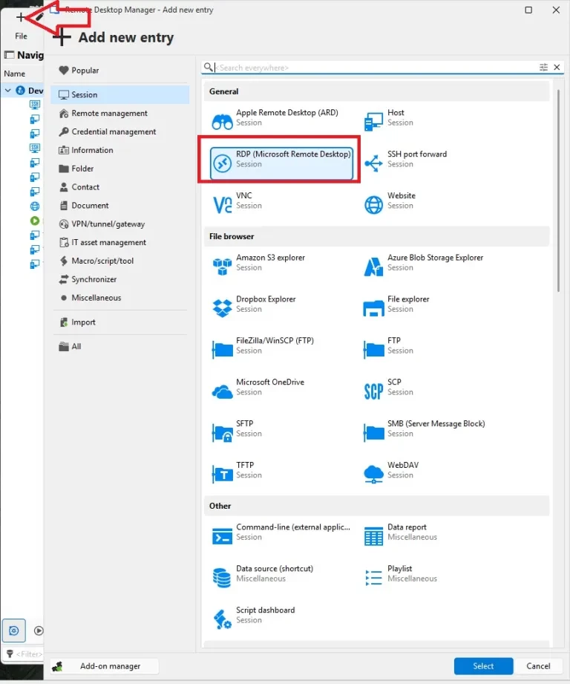The width and height of the screenshot is (570, 684).
Task: Click the gear-screen icon at bottom left
Action: (14, 631)
